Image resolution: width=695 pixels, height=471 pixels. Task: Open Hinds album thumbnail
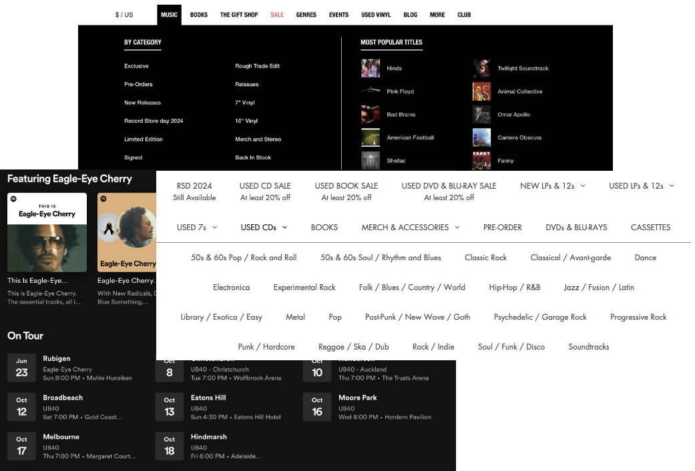(x=370, y=68)
